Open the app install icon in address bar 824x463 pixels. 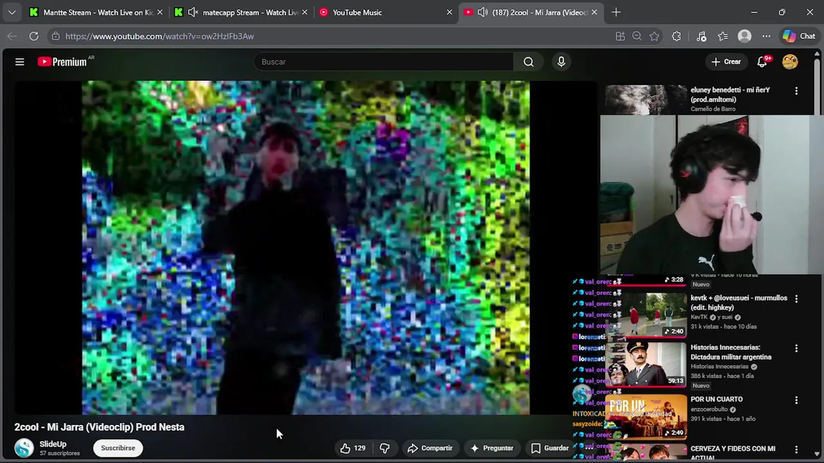(620, 36)
